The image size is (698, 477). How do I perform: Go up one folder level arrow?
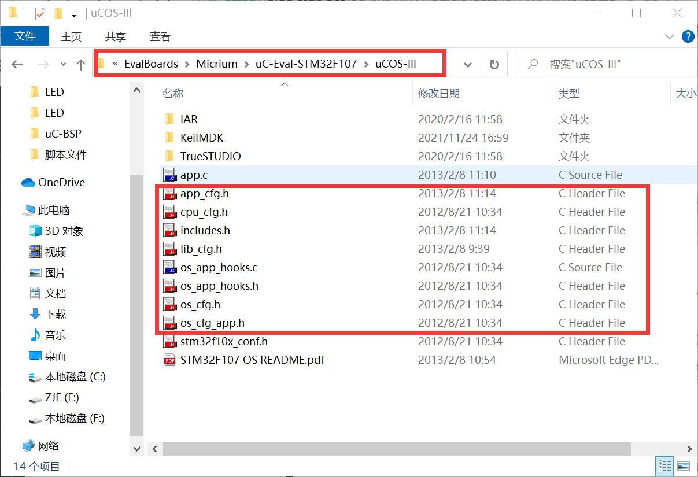pos(81,65)
